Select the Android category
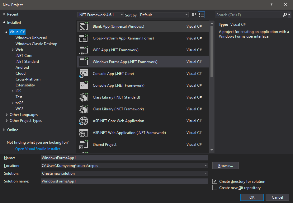Viewport: 293px width, 203px height. point(22,67)
